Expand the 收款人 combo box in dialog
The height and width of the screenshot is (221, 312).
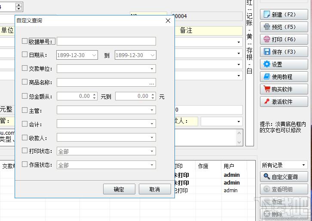pyautogui.click(x=152, y=137)
